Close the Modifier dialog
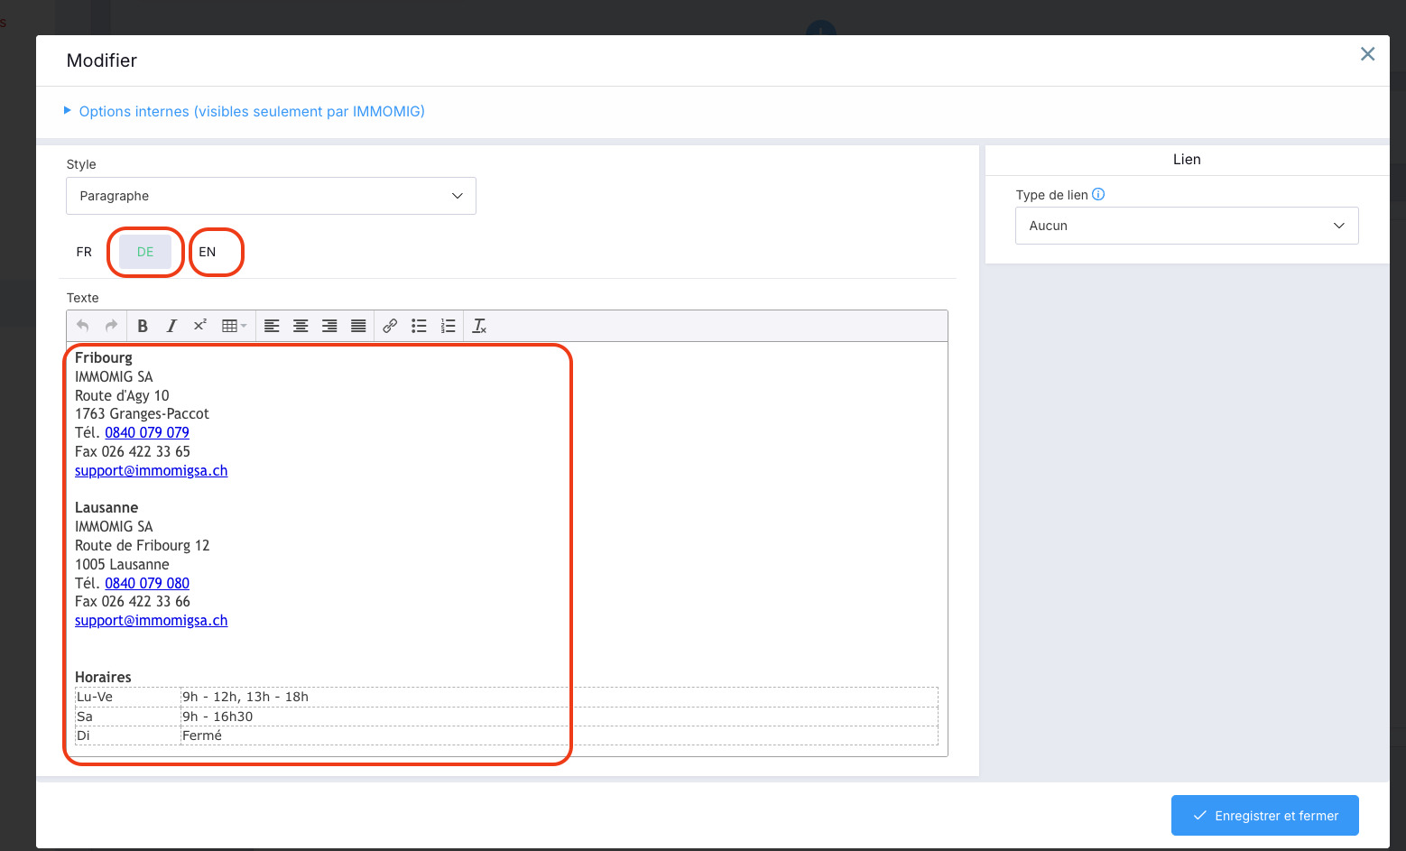 [x=1367, y=54]
